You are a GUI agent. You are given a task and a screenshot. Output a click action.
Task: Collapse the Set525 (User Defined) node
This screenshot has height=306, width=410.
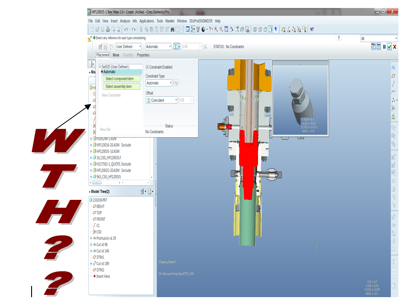[x=100, y=67]
